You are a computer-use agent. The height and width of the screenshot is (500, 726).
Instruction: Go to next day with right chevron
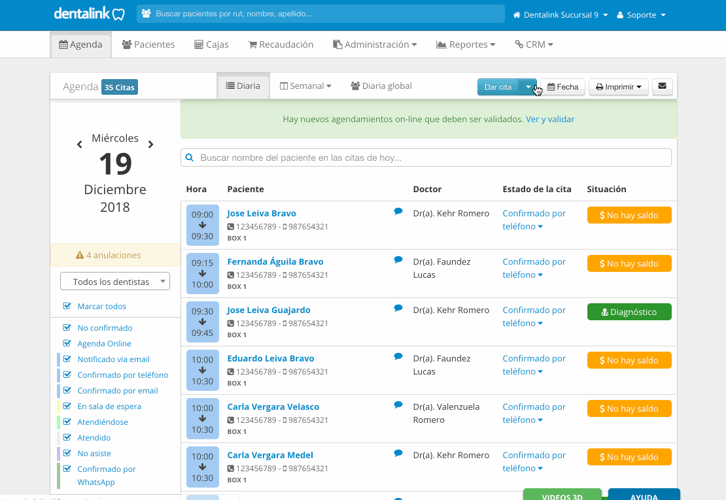click(150, 144)
